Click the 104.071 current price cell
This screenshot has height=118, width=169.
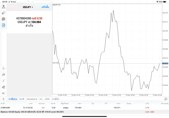click(117, 108)
